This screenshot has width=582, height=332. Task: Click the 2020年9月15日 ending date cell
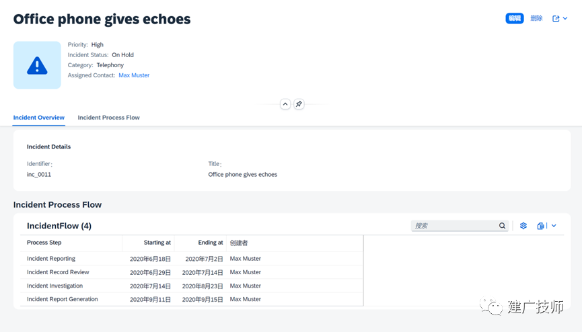(203, 299)
